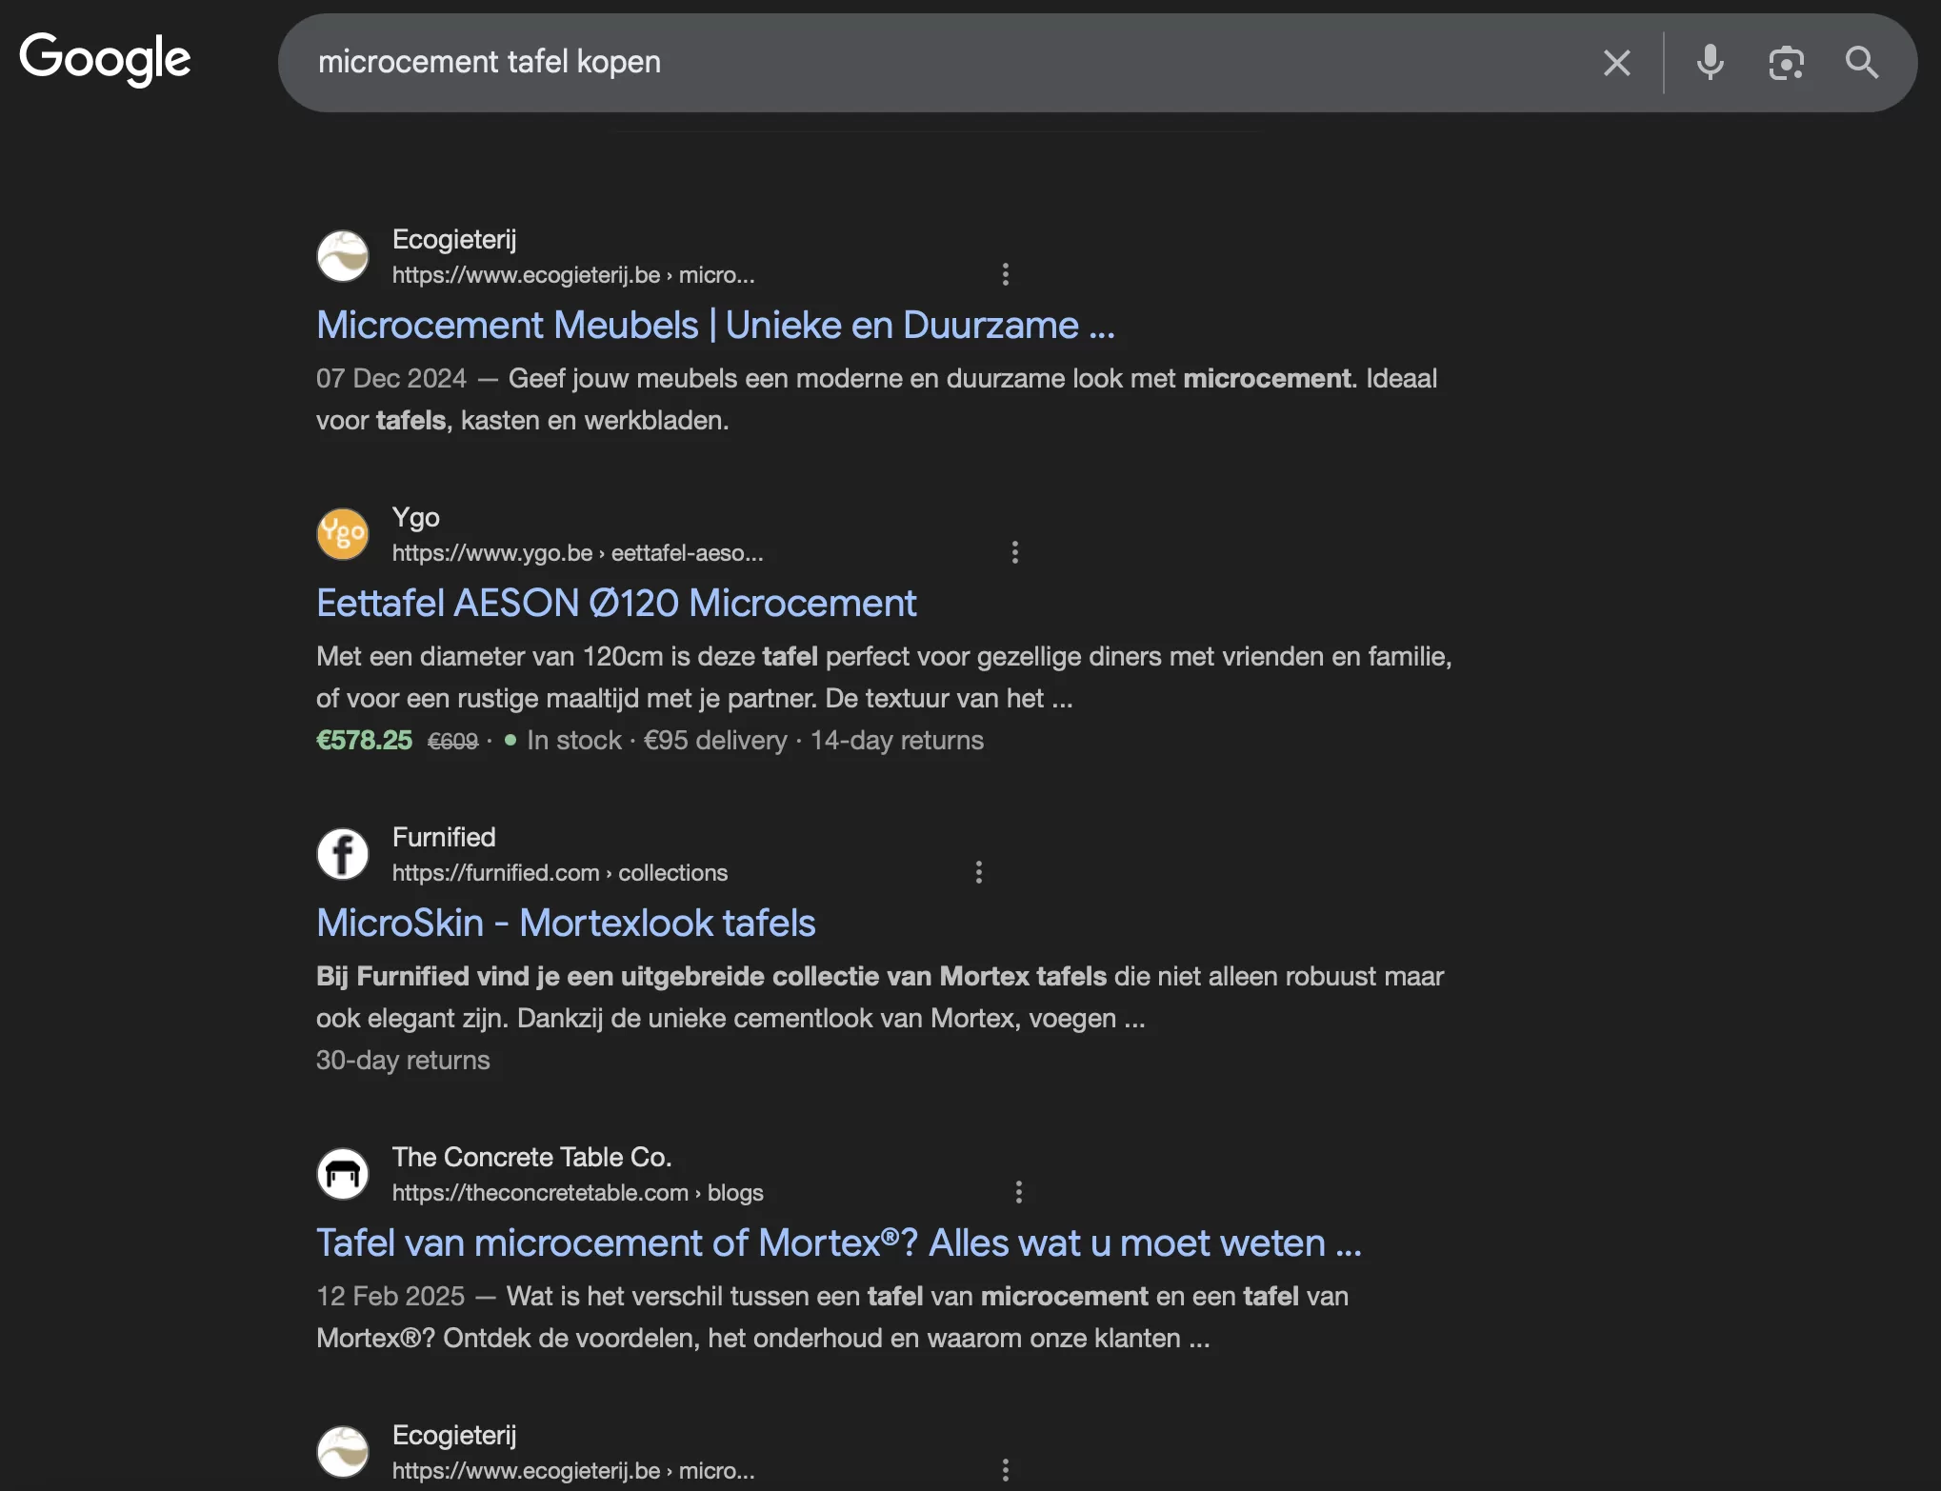This screenshot has height=1491, width=1941.
Task: Open the options menu on the Ygo result
Action: [x=1014, y=552]
